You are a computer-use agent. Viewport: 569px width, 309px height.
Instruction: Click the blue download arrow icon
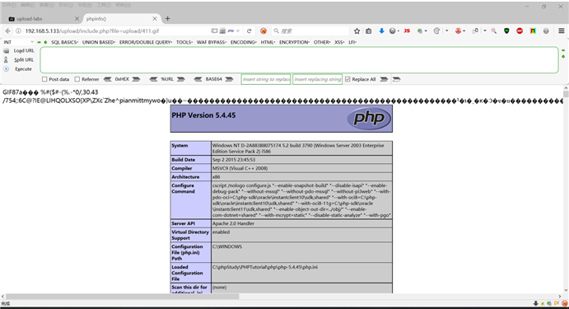pyautogui.click(x=381, y=31)
